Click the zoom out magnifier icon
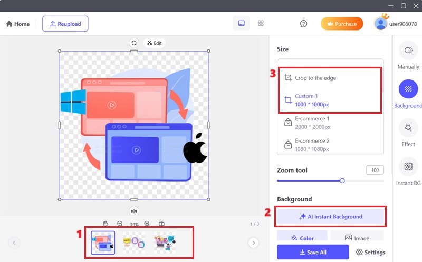The width and height of the screenshot is (422, 262). pos(120,224)
